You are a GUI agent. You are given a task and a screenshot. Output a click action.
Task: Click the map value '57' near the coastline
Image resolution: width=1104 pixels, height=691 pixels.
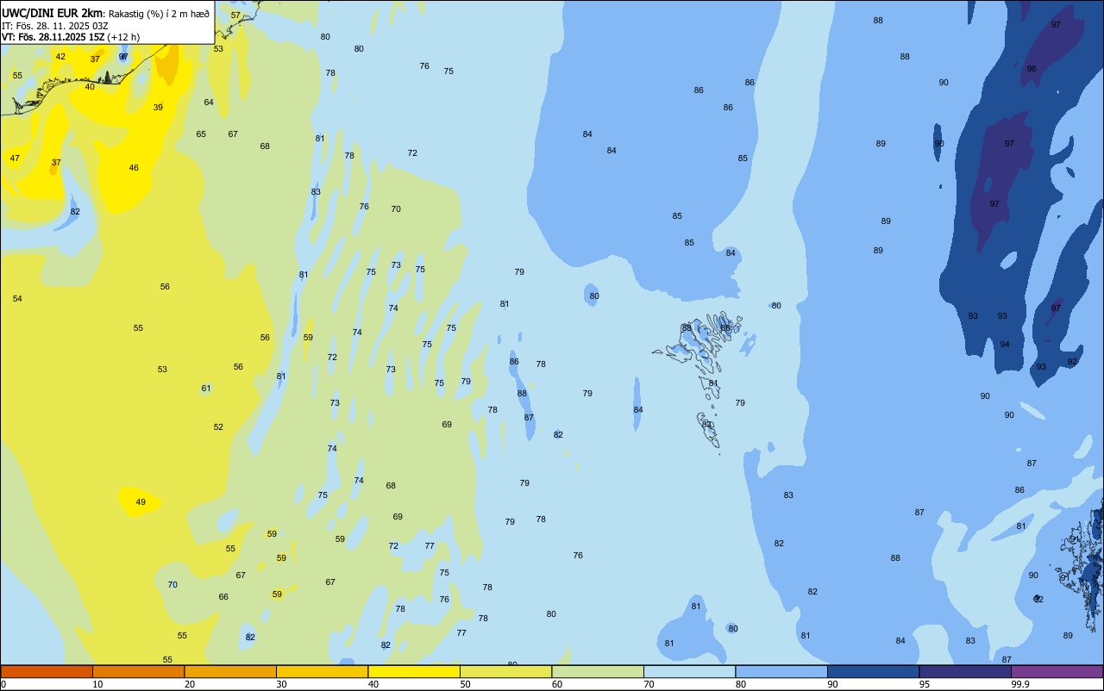[235, 16]
